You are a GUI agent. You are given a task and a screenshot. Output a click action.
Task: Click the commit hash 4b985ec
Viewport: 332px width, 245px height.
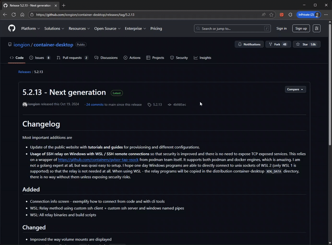[x=179, y=105]
